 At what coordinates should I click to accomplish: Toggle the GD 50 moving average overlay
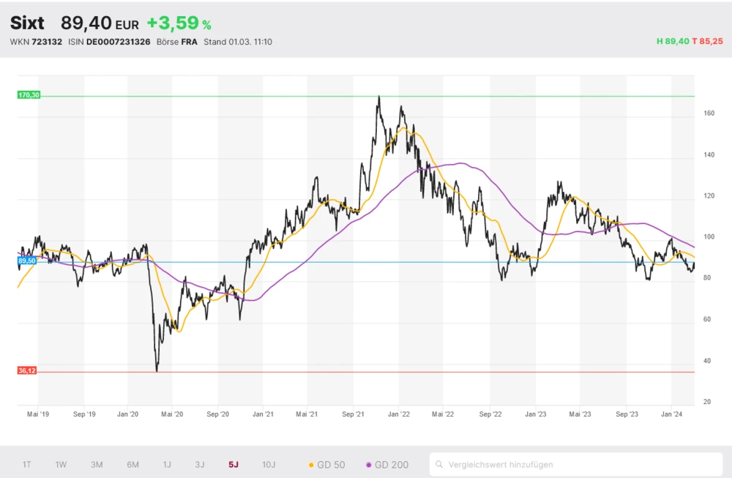(326, 464)
